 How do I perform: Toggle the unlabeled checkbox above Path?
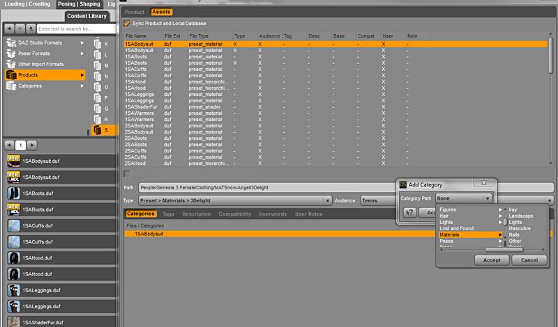coord(127,174)
